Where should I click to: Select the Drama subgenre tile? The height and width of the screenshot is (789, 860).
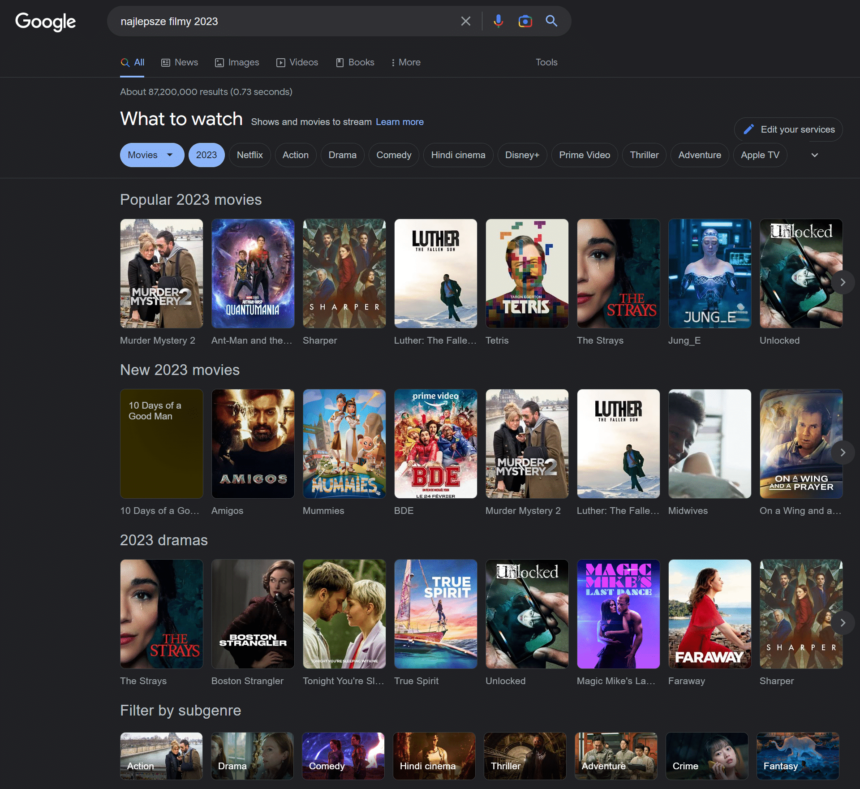[253, 756]
